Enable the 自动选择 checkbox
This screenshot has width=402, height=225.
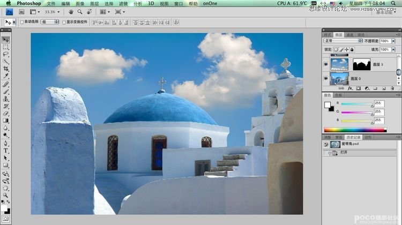(21, 22)
